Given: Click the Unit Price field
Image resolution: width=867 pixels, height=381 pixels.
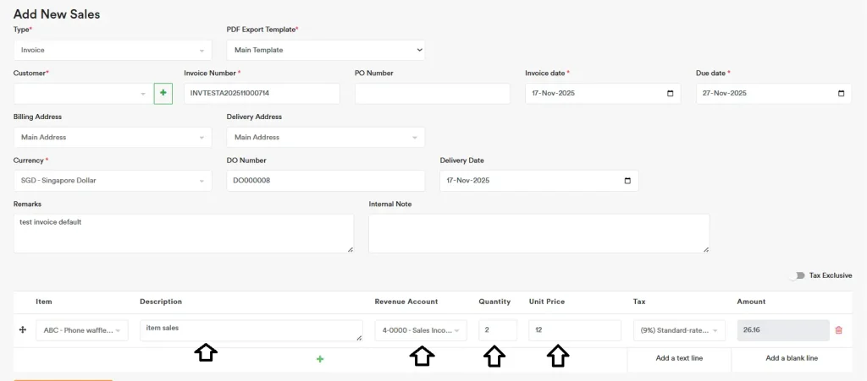Looking at the screenshot, I should [x=574, y=330].
